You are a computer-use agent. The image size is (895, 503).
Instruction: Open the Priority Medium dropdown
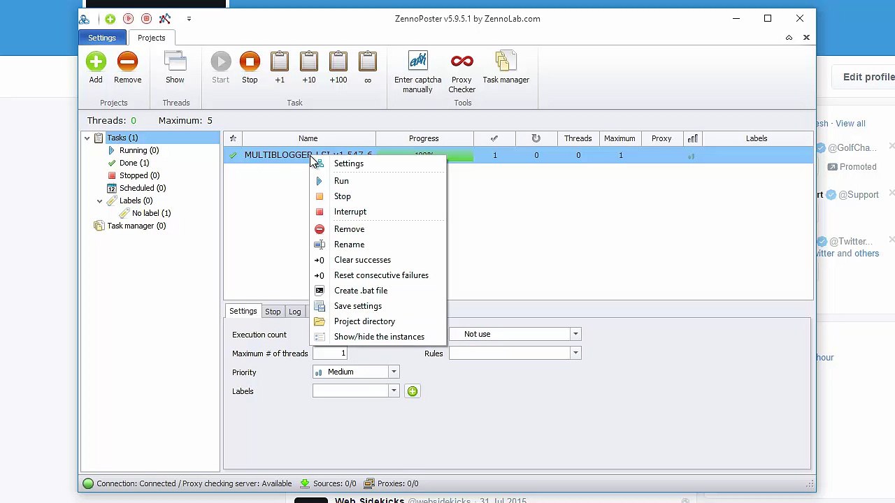394,372
